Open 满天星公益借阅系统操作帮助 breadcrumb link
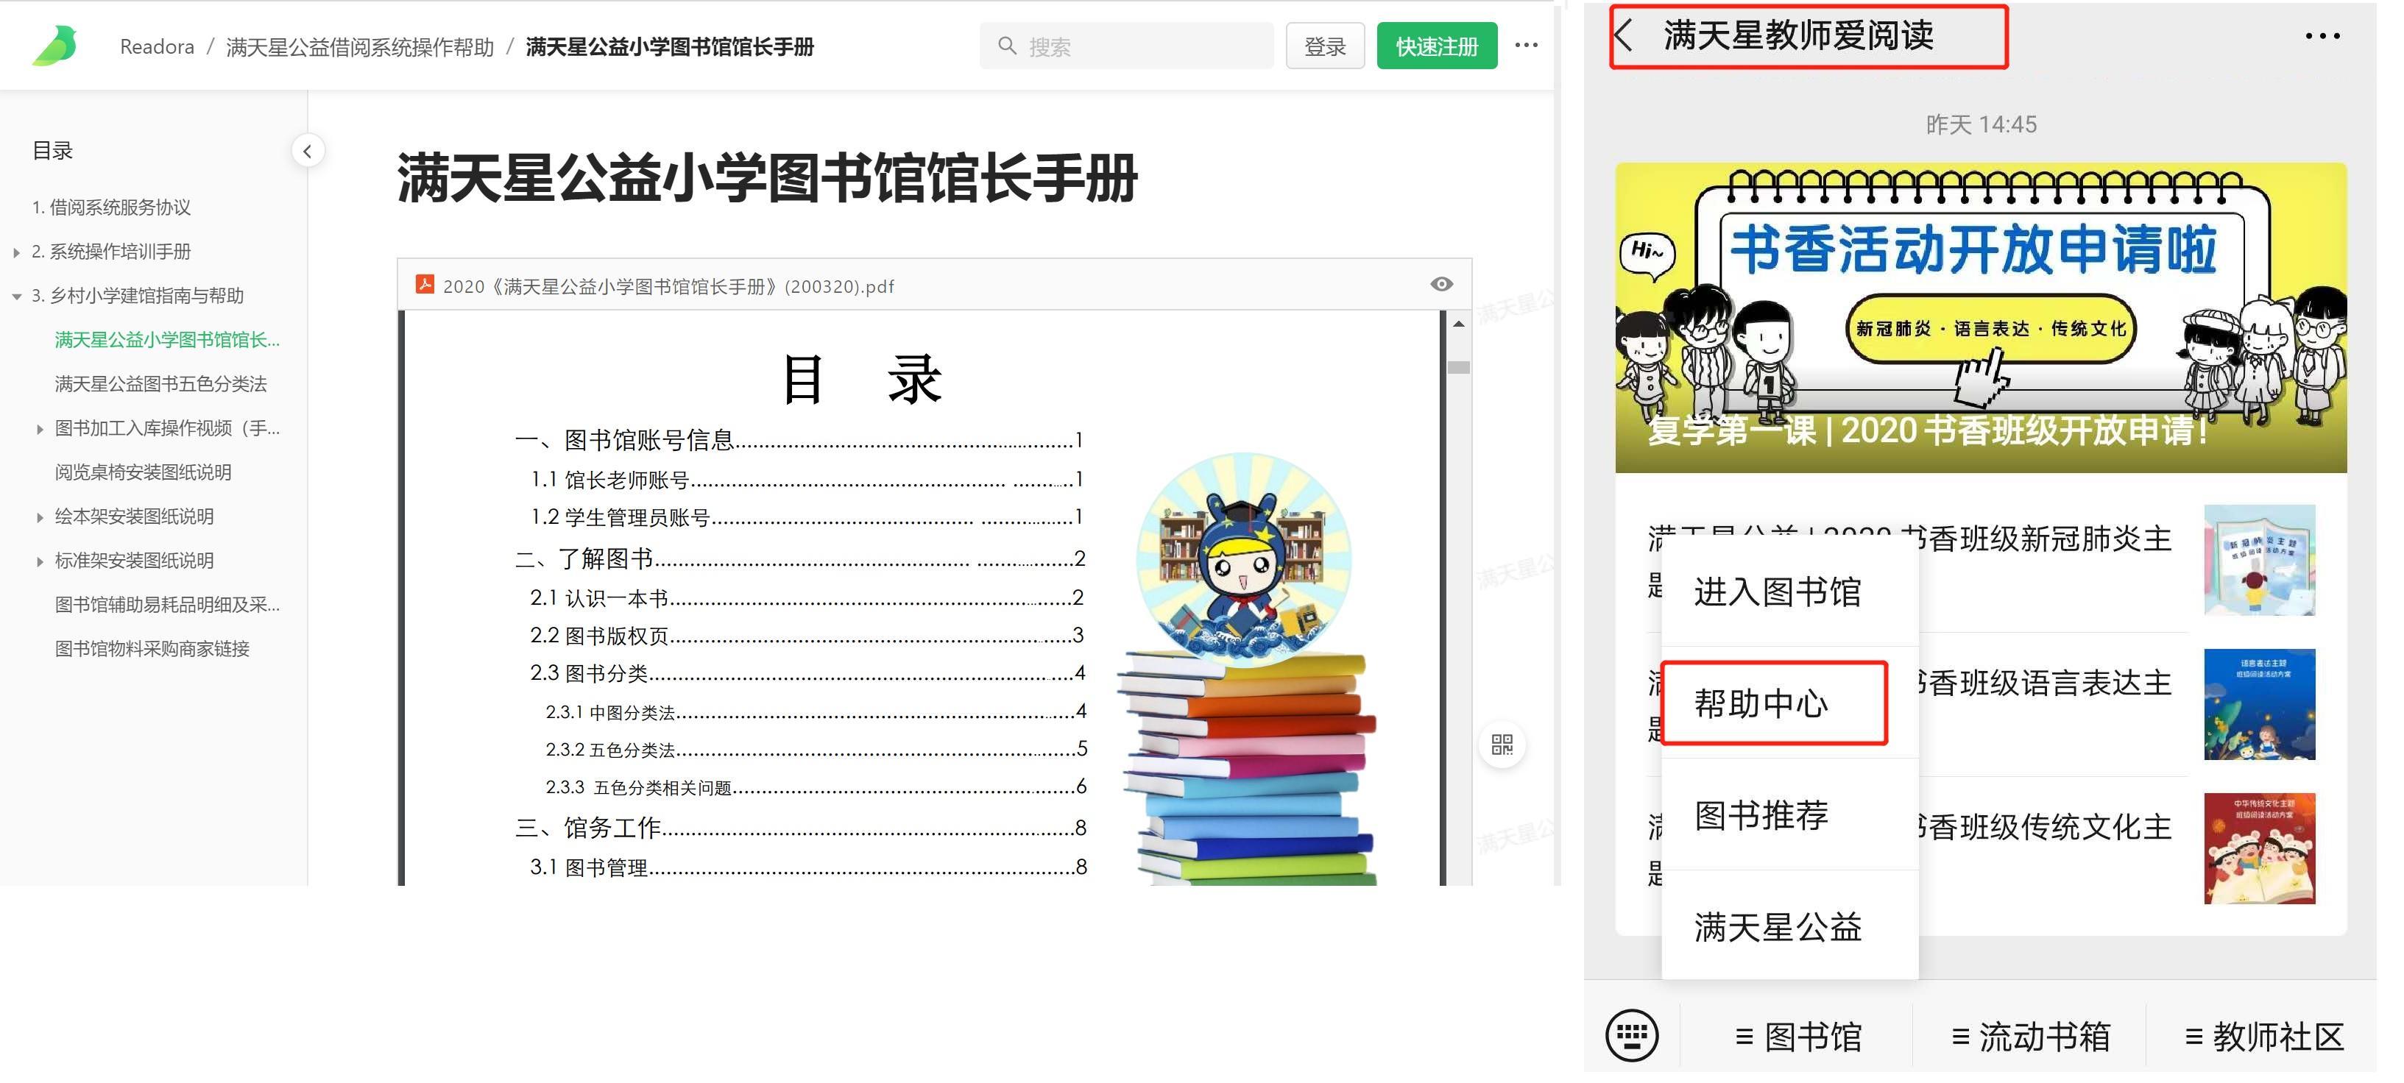 point(360,46)
